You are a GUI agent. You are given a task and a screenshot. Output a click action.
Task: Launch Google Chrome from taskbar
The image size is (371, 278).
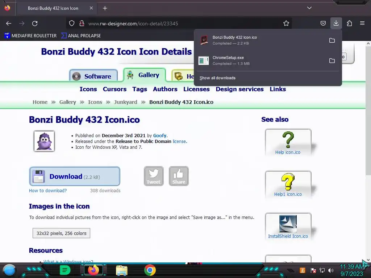click(150, 270)
